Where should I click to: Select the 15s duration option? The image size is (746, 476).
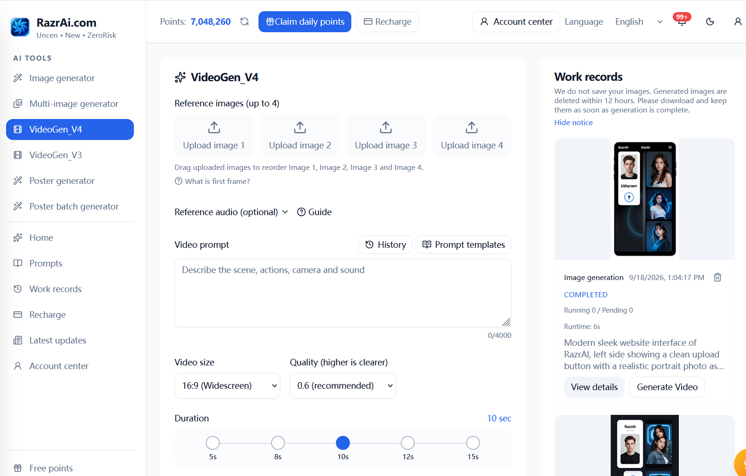pos(473,443)
